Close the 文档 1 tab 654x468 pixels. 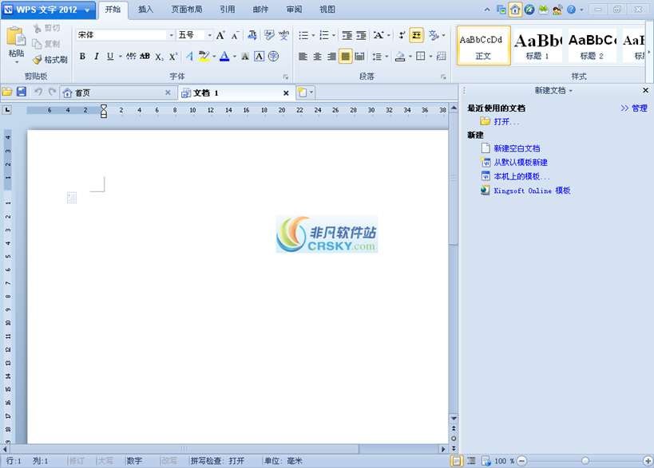pos(286,92)
